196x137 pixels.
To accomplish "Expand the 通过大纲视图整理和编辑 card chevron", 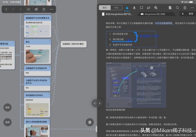I will tap(48, 120).
